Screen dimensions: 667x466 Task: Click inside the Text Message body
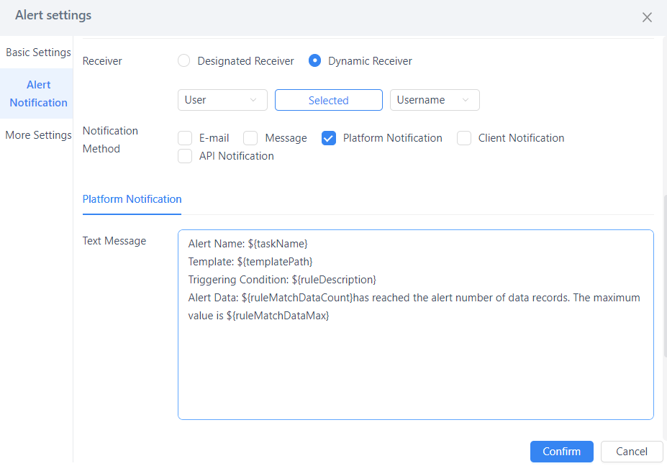(x=415, y=324)
